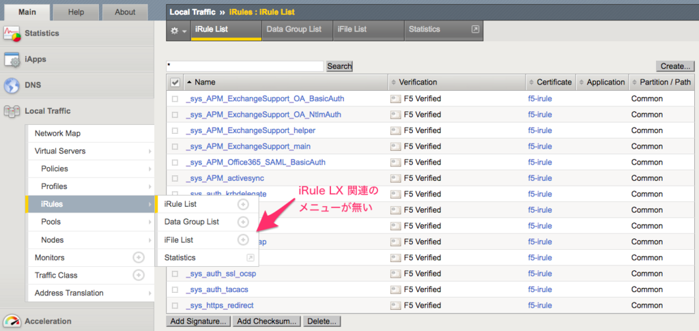Screen dimensions: 699x331
Task: Toggle the select-all checkbox in header
Action: (175, 83)
